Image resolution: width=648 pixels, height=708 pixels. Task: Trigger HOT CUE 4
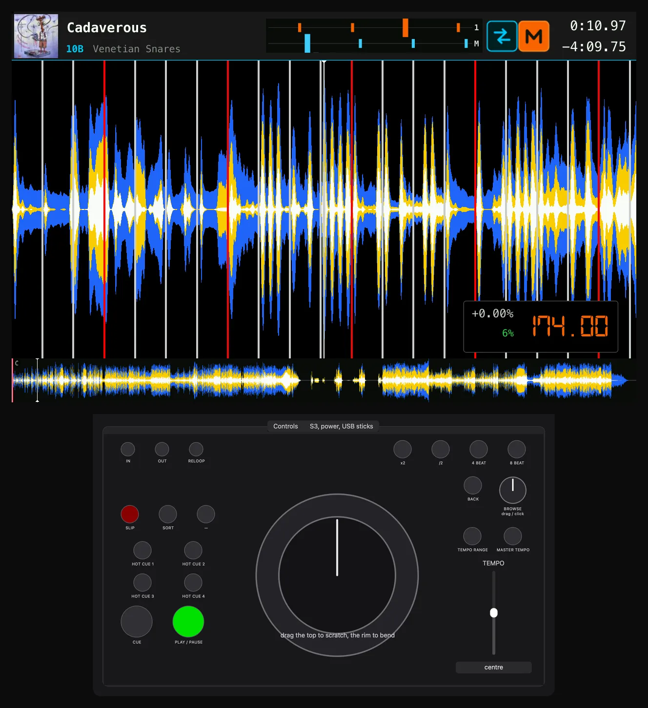(x=193, y=583)
